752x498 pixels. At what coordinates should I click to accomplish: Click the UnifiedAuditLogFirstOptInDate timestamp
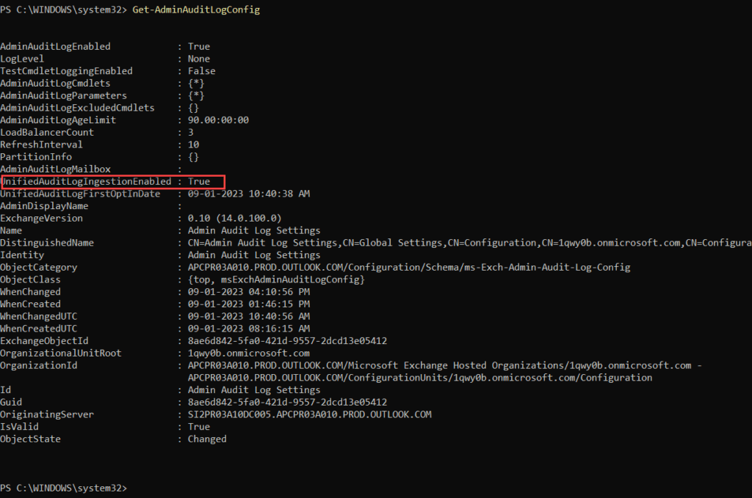coord(249,194)
